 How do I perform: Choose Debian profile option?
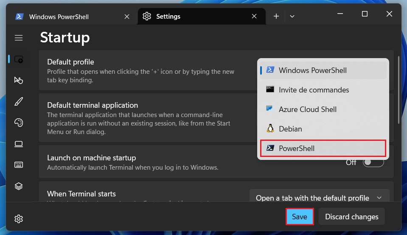pyautogui.click(x=323, y=129)
